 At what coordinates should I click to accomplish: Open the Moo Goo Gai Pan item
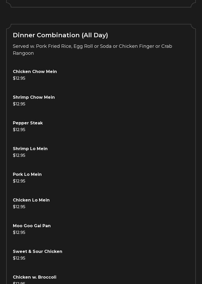pos(32,226)
